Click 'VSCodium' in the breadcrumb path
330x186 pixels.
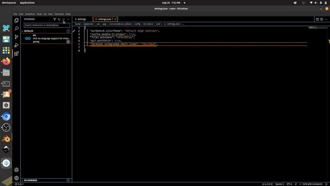coord(148,24)
